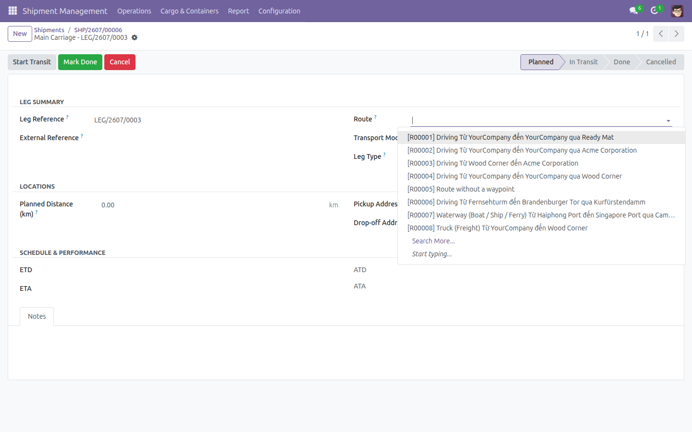Switch to the Notes tab

(37, 316)
